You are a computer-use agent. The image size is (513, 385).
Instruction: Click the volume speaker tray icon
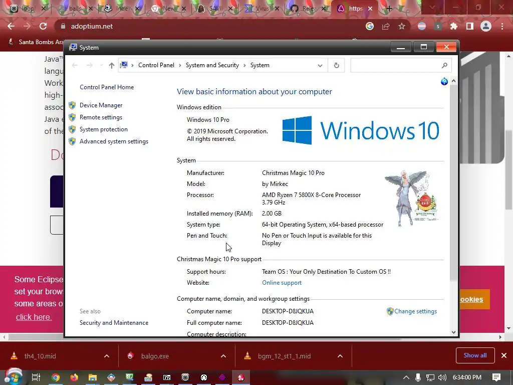click(442, 377)
